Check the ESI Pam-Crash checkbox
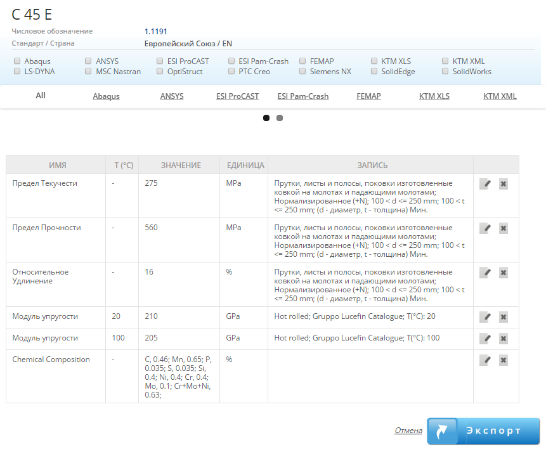This screenshot has height=454, width=546. (231, 61)
